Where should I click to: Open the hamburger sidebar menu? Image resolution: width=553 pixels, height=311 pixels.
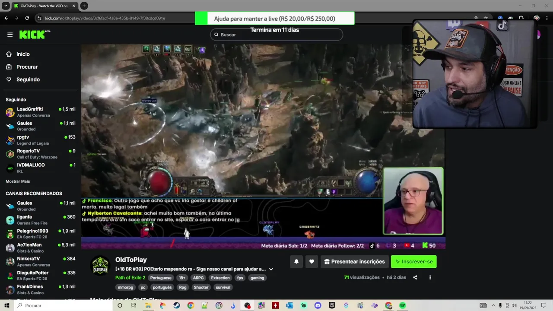click(x=10, y=35)
